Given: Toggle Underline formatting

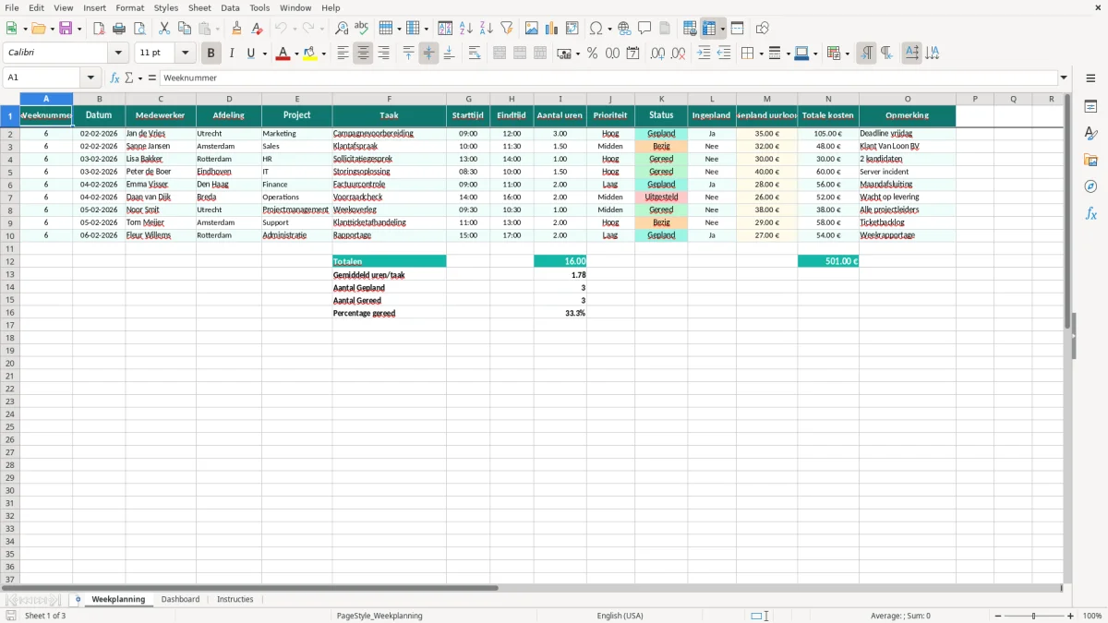Looking at the screenshot, I should pyautogui.click(x=250, y=54).
